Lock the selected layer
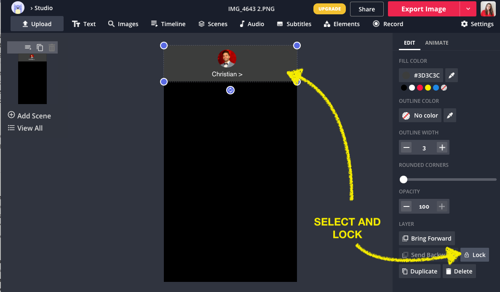This screenshot has width=500, height=292. tap(475, 255)
